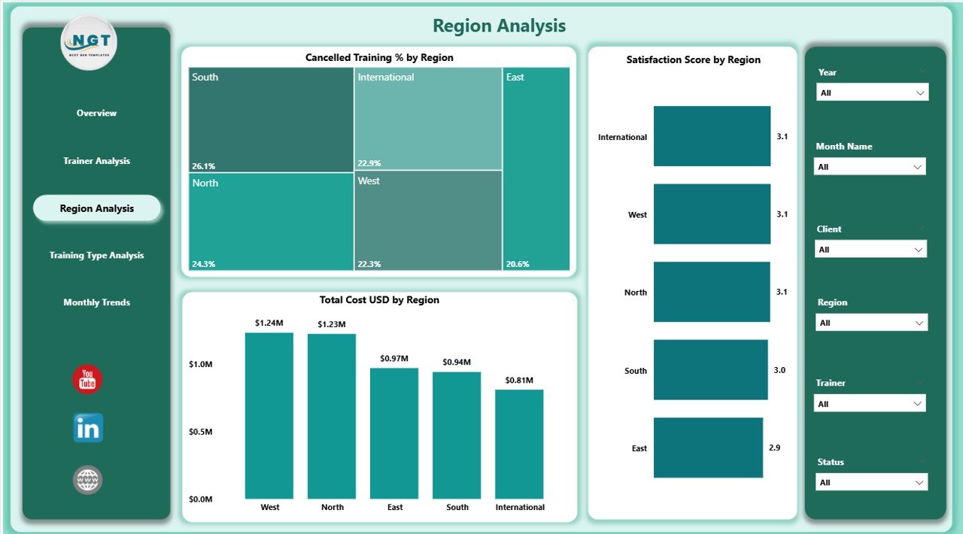Go to Monthly Trends page

coord(96,302)
